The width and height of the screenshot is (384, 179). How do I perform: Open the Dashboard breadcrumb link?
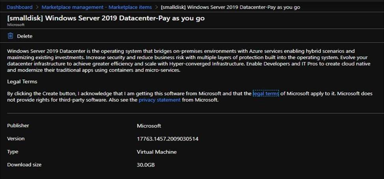coord(19,7)
